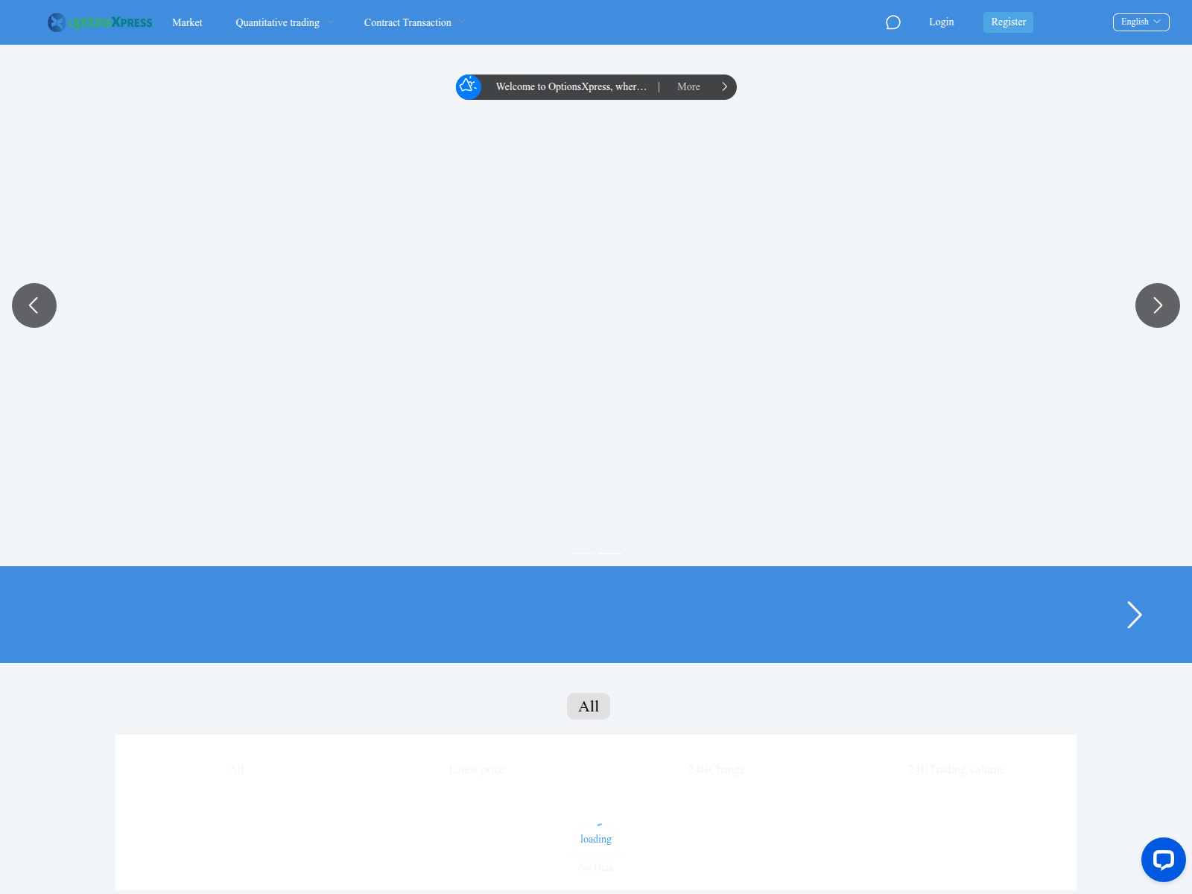
Task: Click the Register button
Action: 1007,22
